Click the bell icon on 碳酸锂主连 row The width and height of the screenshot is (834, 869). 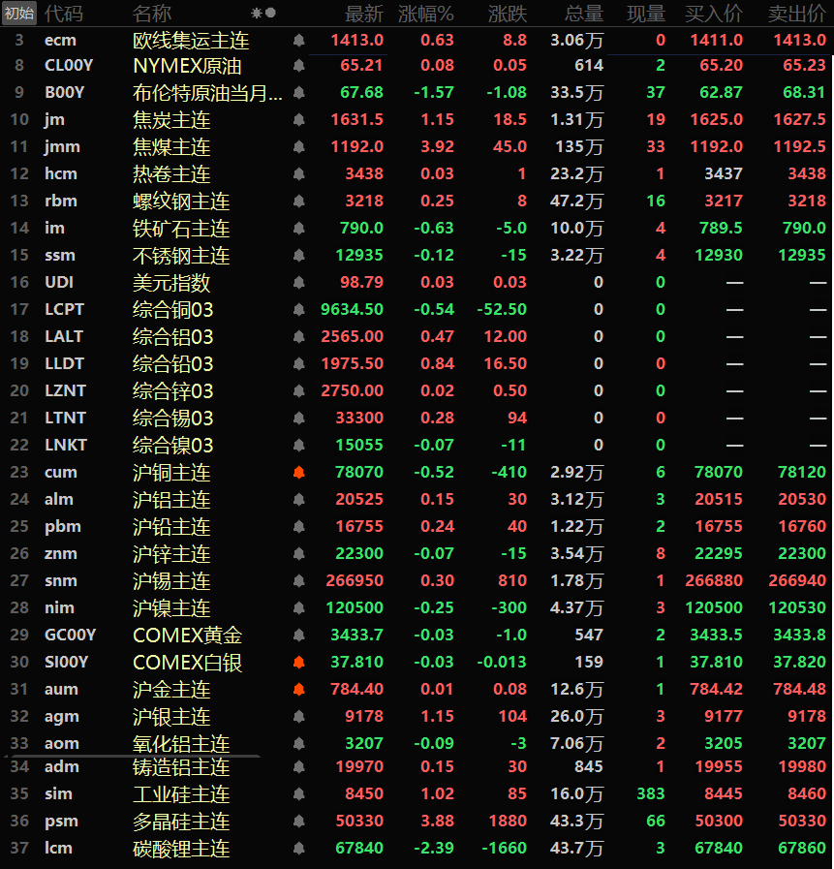click(298, 849)
